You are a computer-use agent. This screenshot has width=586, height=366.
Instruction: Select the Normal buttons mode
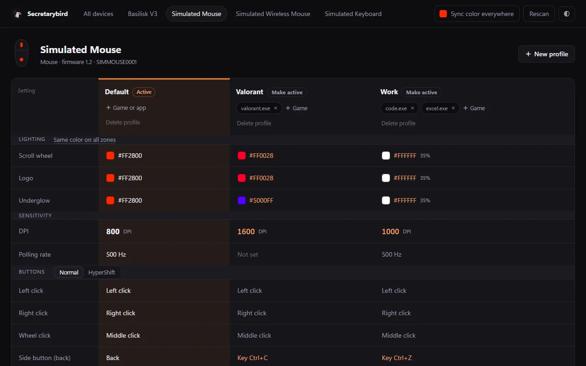point(69,272)
